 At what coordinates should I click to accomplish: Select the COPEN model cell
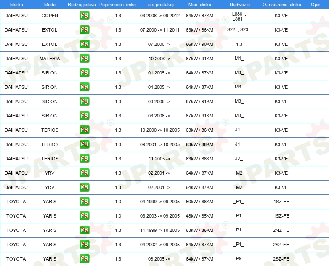(50, 16)
